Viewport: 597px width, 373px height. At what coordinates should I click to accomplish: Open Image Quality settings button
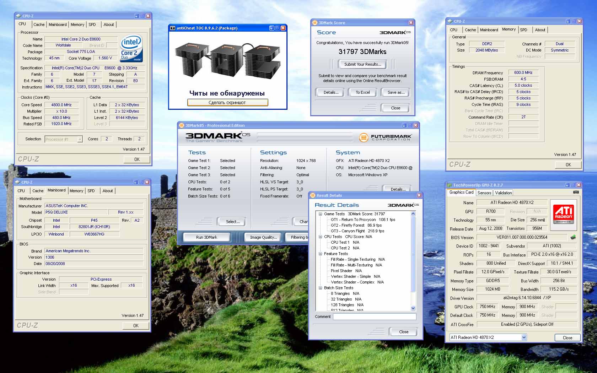(263, 237)
